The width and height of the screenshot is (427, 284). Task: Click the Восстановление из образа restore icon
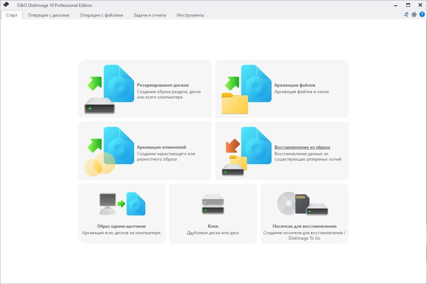[247, 151]
